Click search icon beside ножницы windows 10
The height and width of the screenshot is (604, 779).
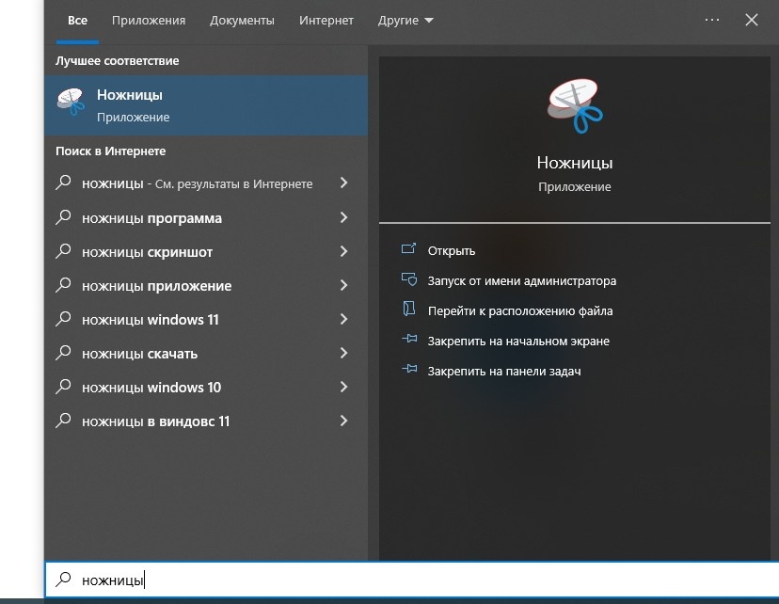pos(63,387)
